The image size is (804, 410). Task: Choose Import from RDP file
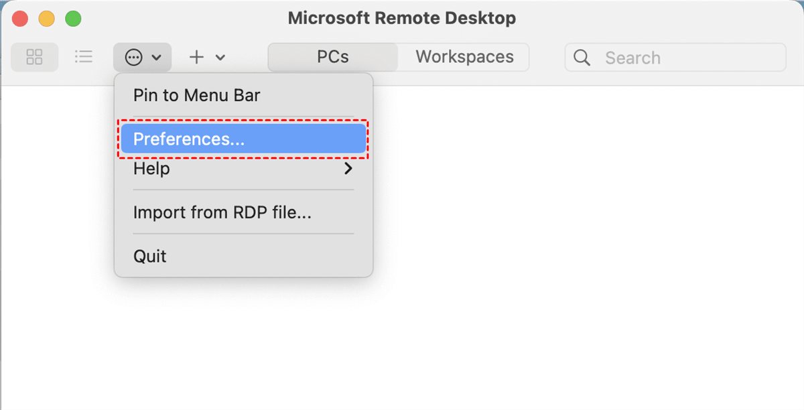pyautogui.click(x=222, y=213)
